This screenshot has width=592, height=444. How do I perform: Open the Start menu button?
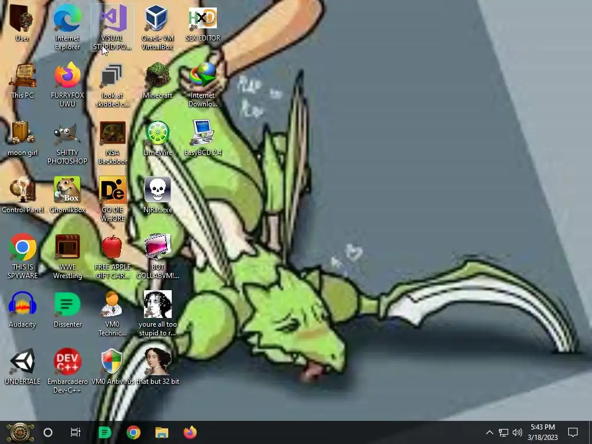(x=20, y=432)
